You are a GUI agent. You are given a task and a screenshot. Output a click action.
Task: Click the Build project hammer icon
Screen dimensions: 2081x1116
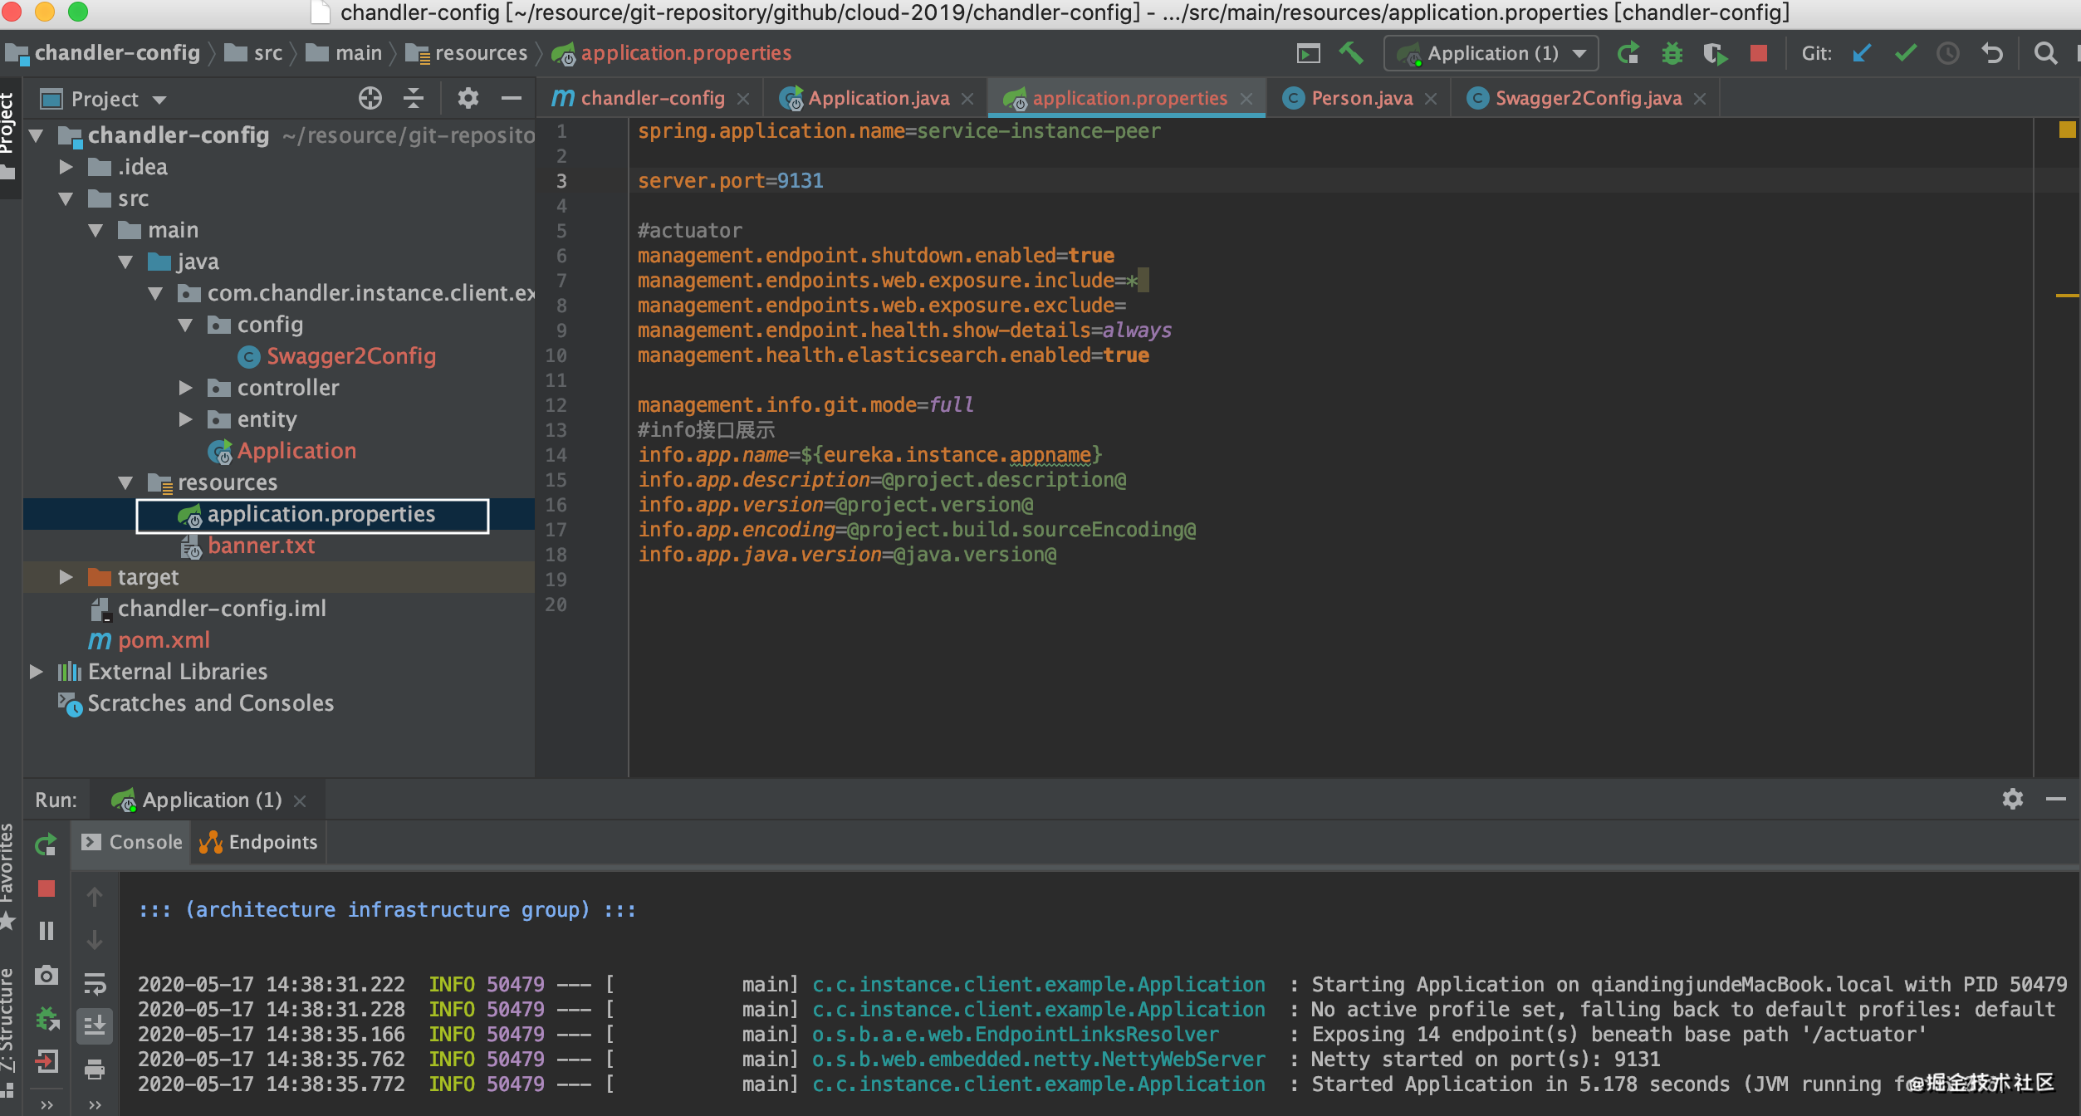tap(1351, 53)
